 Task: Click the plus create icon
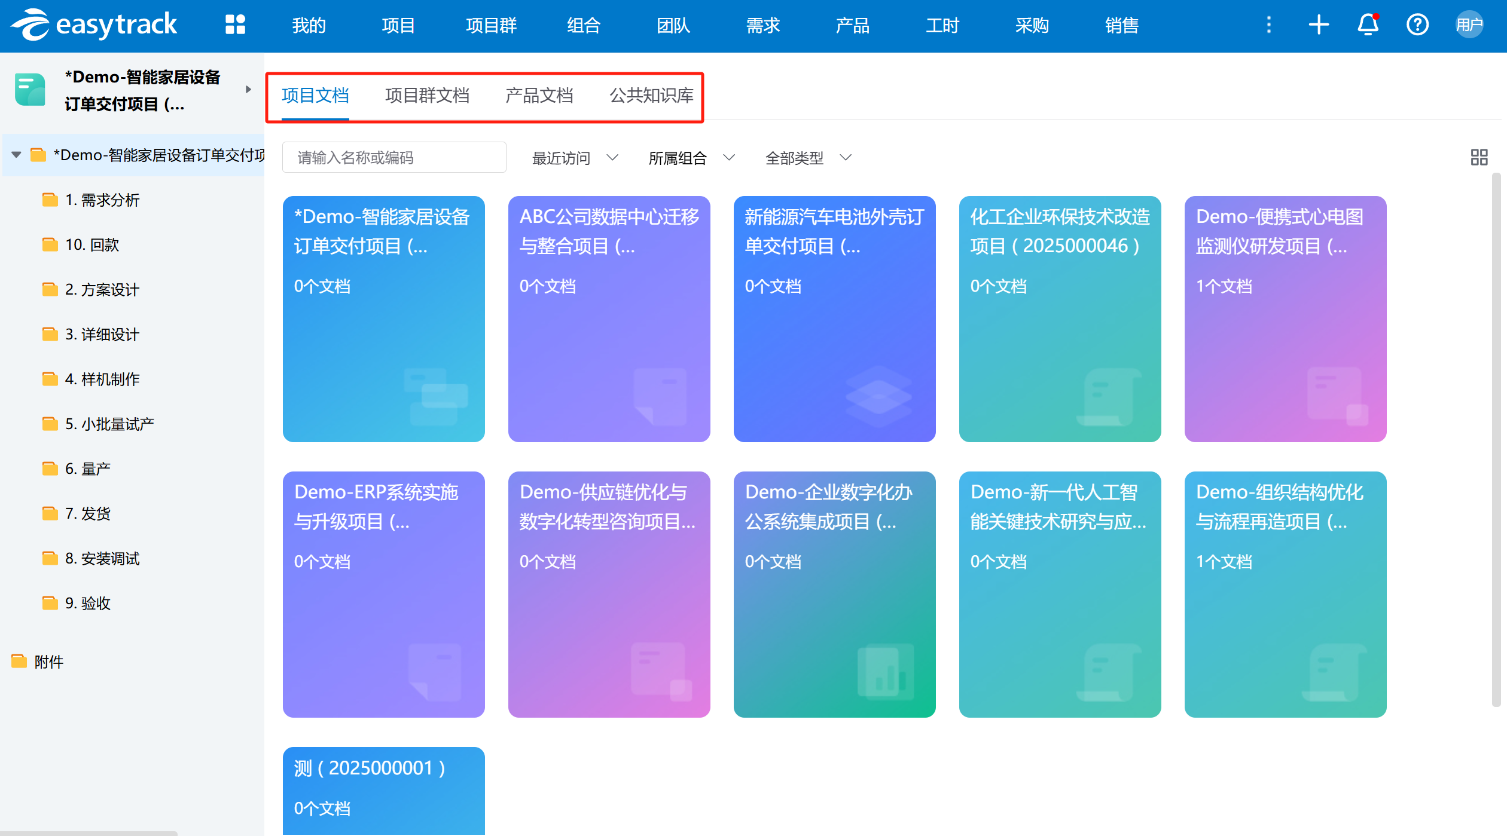point(1319,25)
